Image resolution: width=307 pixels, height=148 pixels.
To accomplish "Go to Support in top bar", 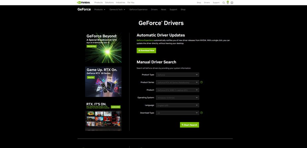I will (x=216, y=3).
